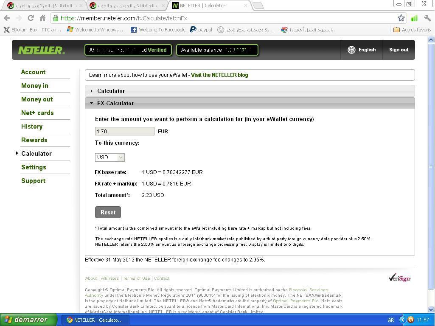435x326 pixels.
Task: Select Calculator in the sidebar
Action: click(36, 154)
